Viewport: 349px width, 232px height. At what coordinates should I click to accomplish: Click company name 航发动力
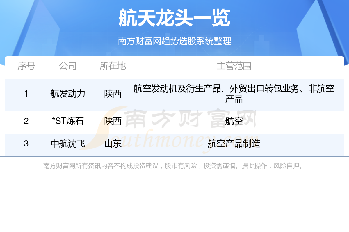click(68, 94)
